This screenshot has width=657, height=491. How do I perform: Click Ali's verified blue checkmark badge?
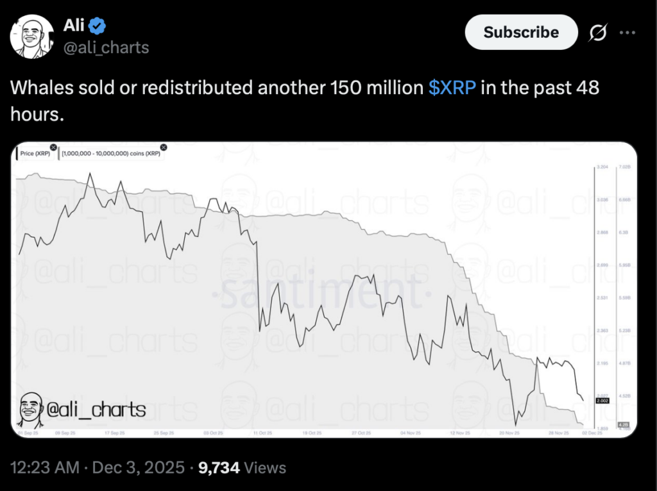click(96, 25)
